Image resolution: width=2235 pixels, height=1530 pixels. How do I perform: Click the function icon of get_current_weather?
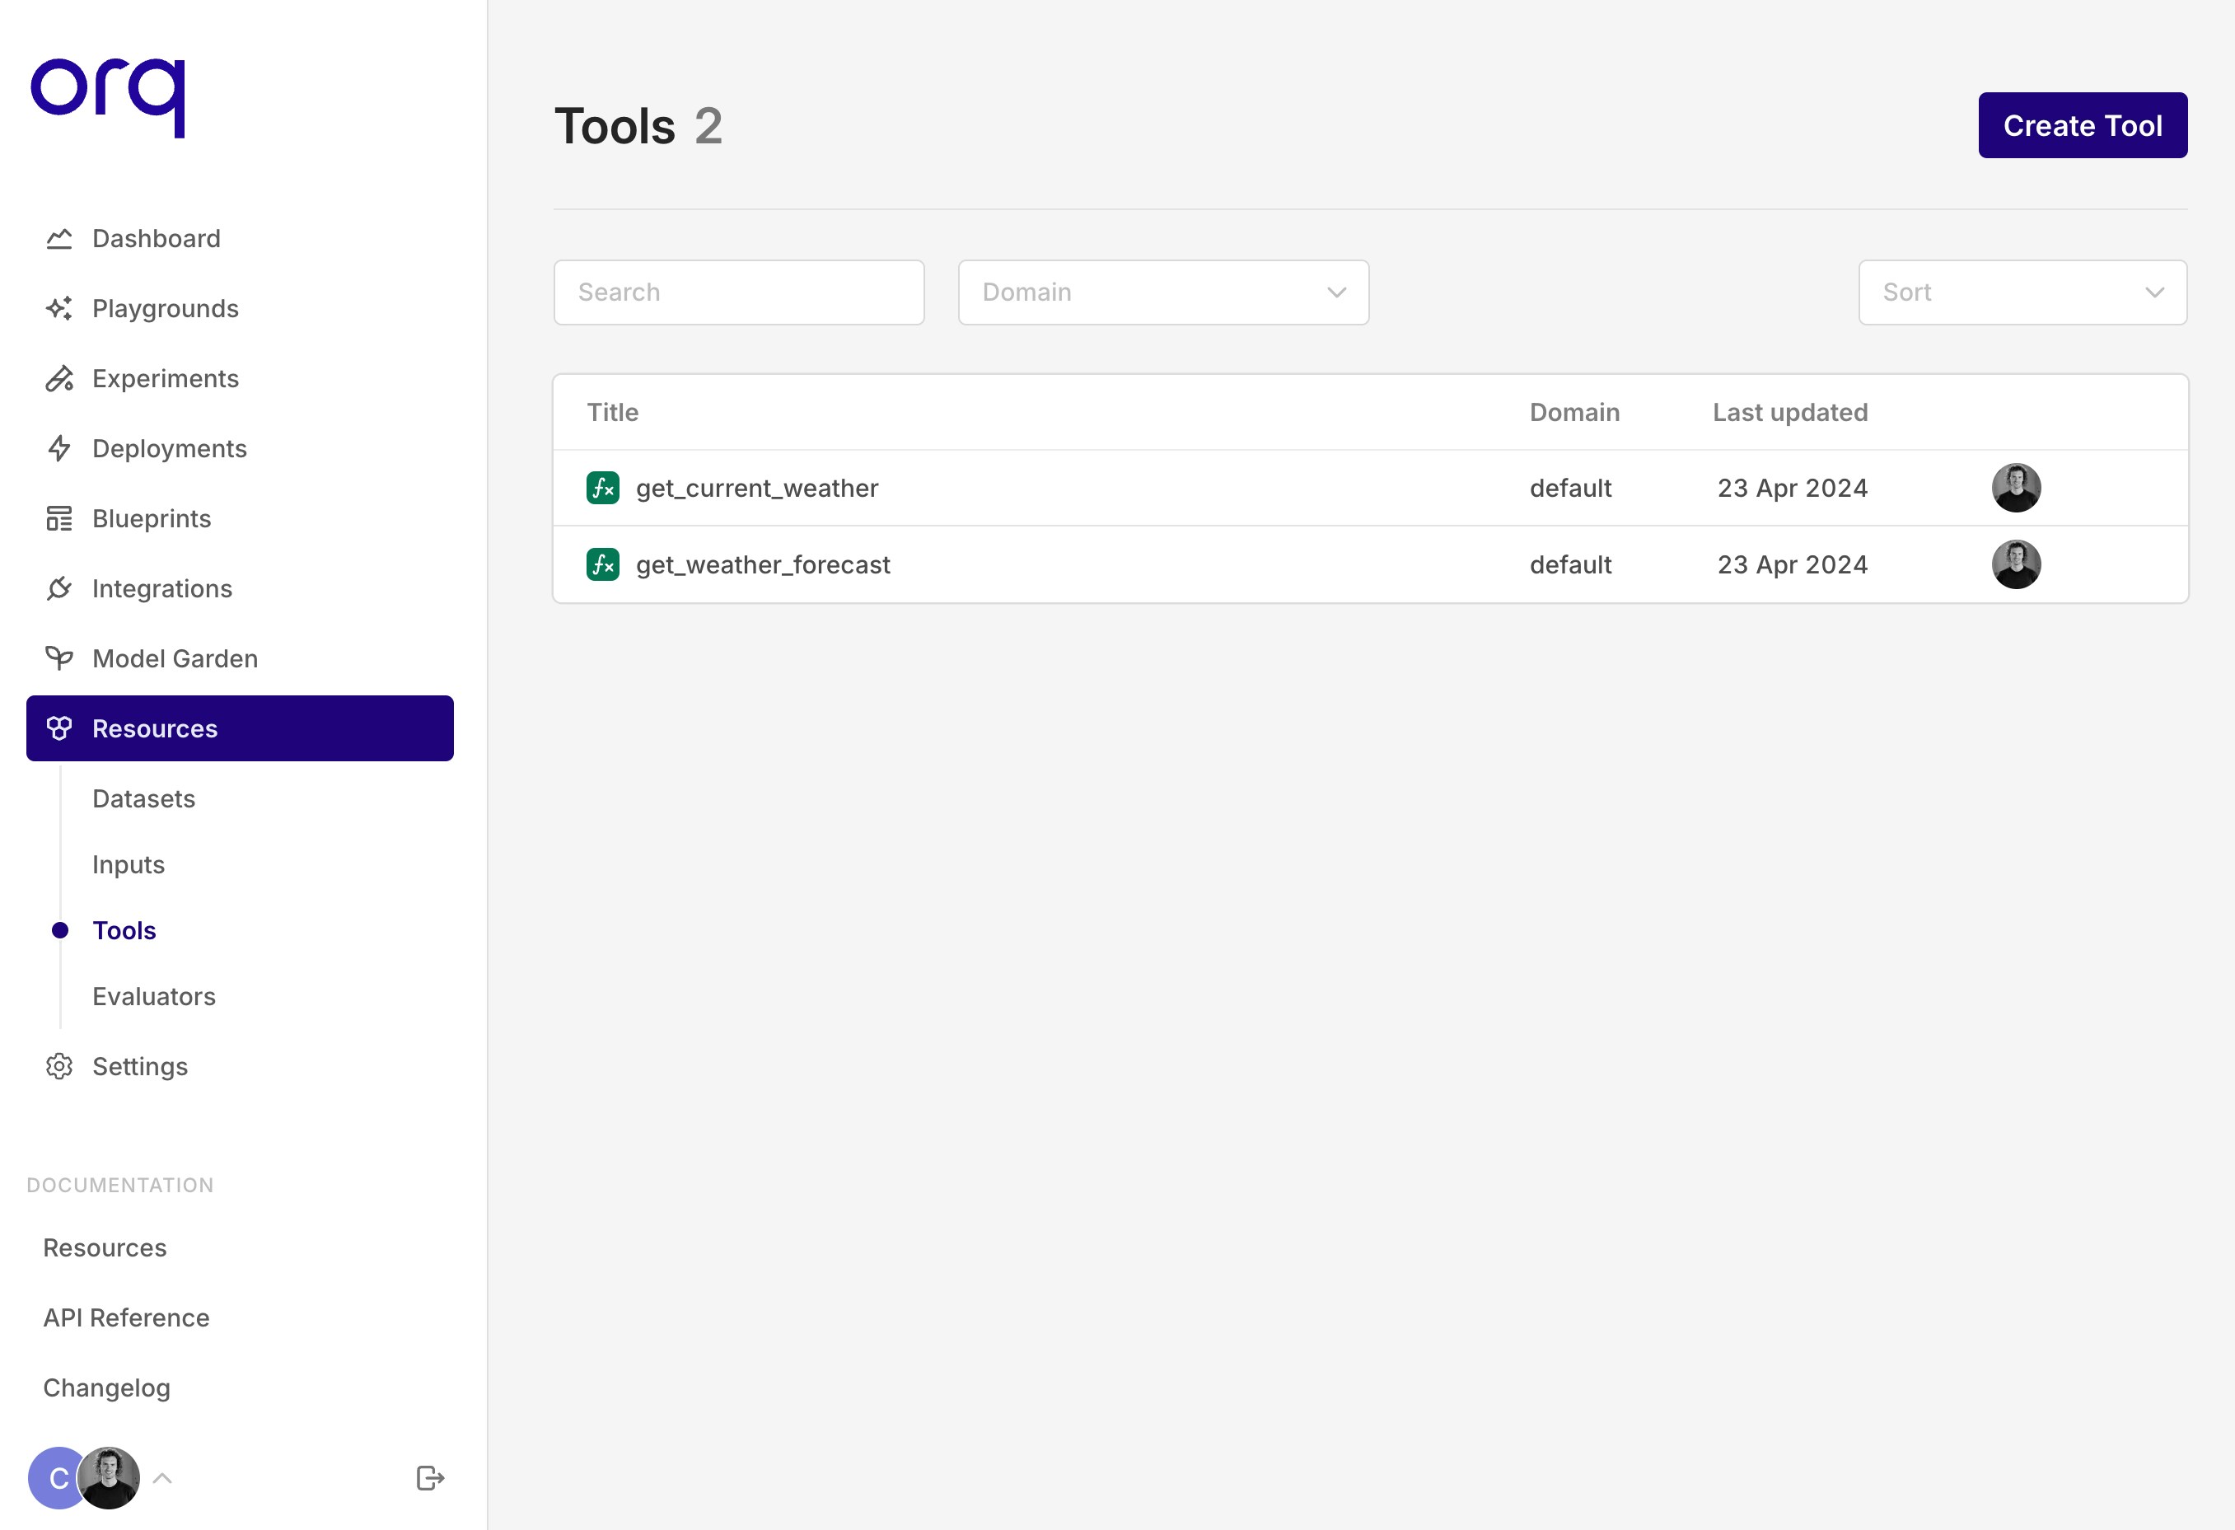pos(603,489)
